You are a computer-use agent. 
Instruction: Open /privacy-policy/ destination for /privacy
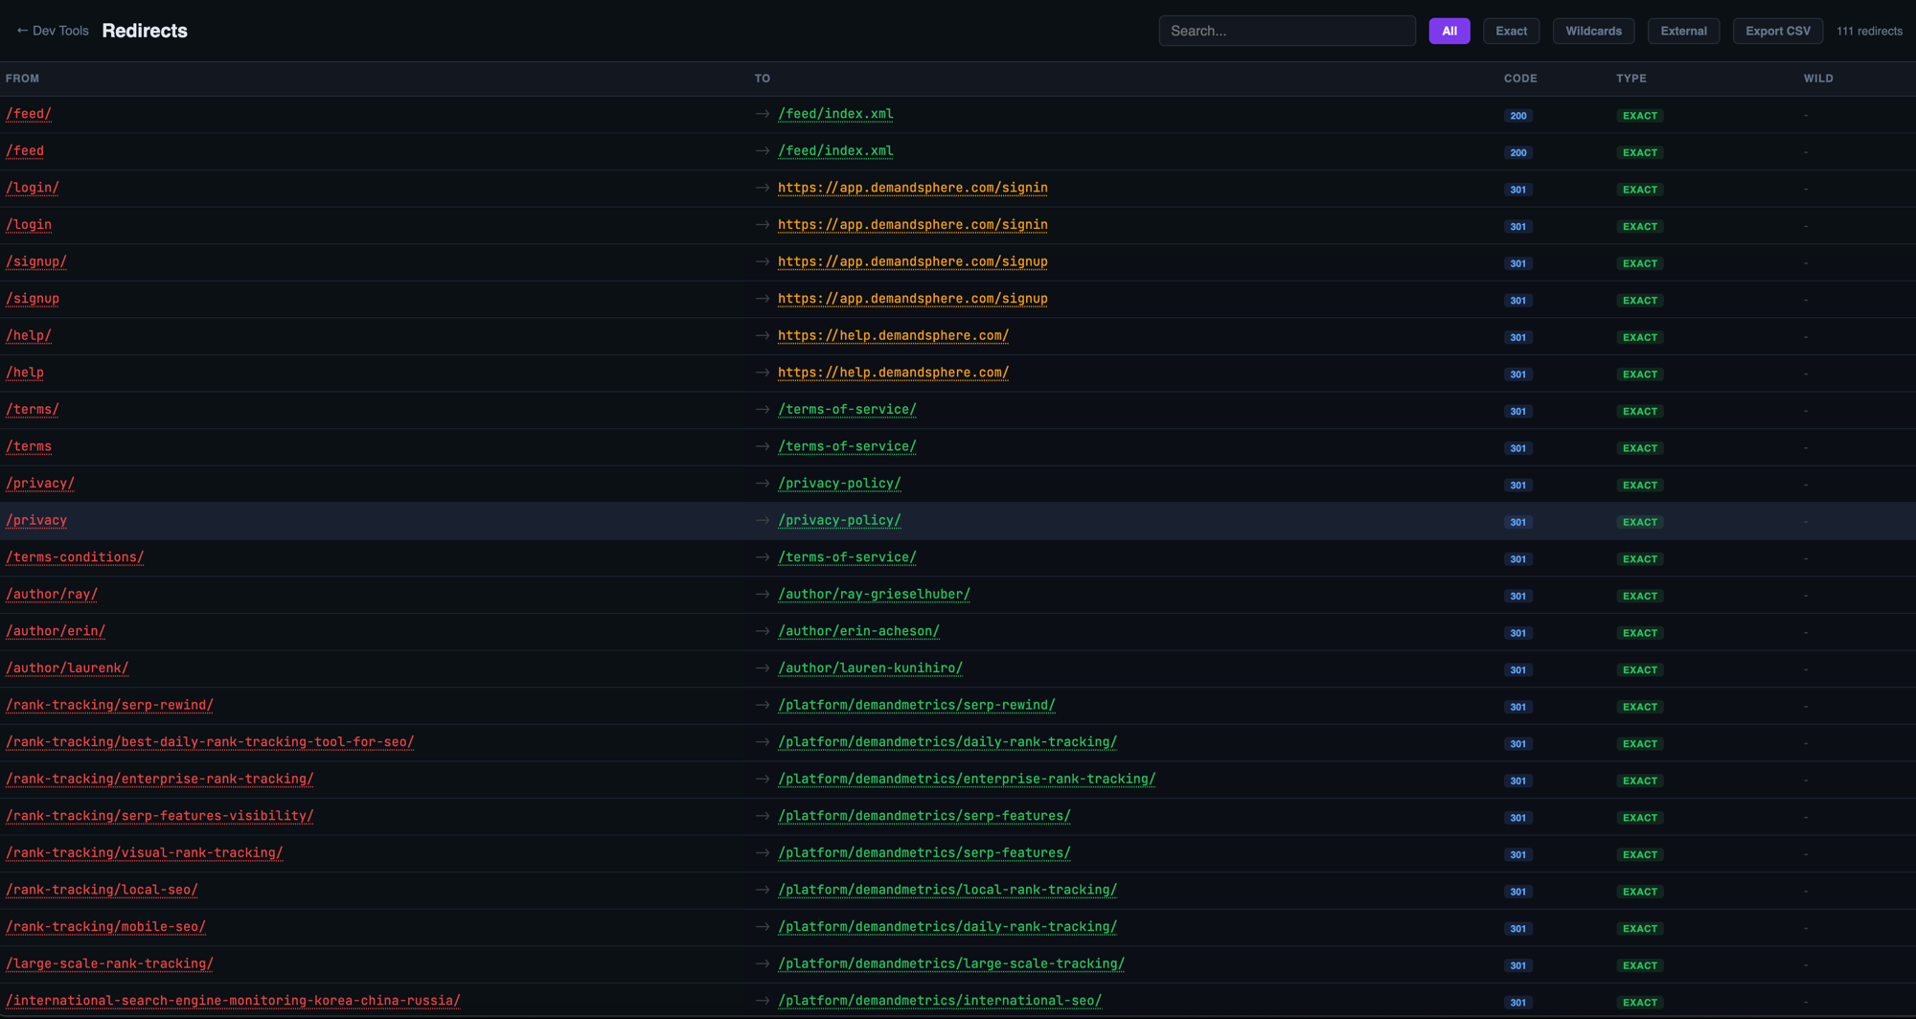(x=839, y=520)
